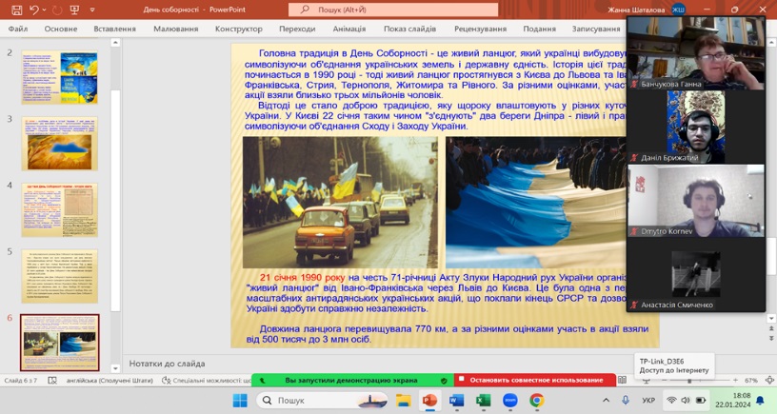Screen dimensions: 777x414
Task: Select slide 3 thumbnail with Ukraine map
Action: (x=59, y=143)
